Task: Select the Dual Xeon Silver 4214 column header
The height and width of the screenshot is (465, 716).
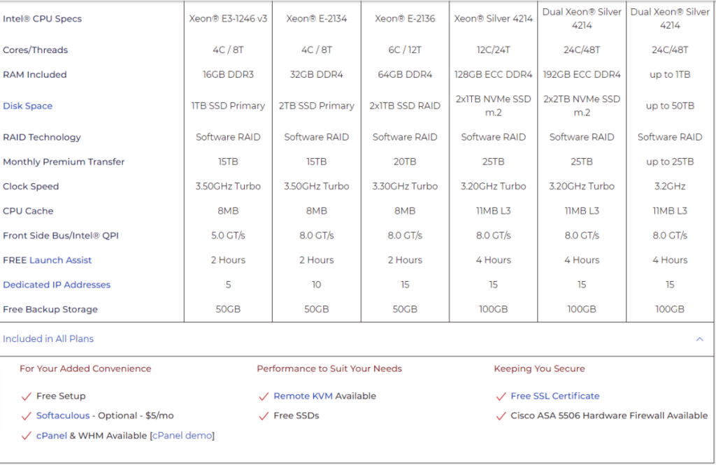Action: tap(581, 16)
